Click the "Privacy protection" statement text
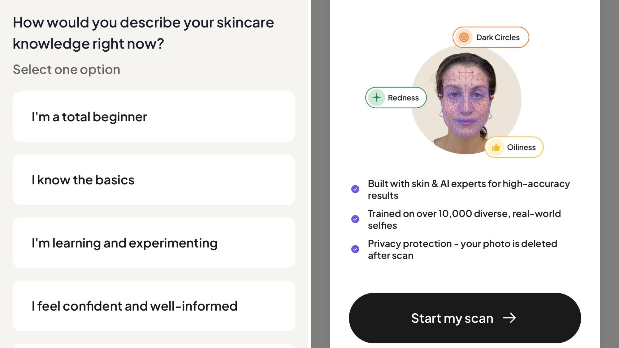This screenshot has width=619, height=348. coord(462,250)
